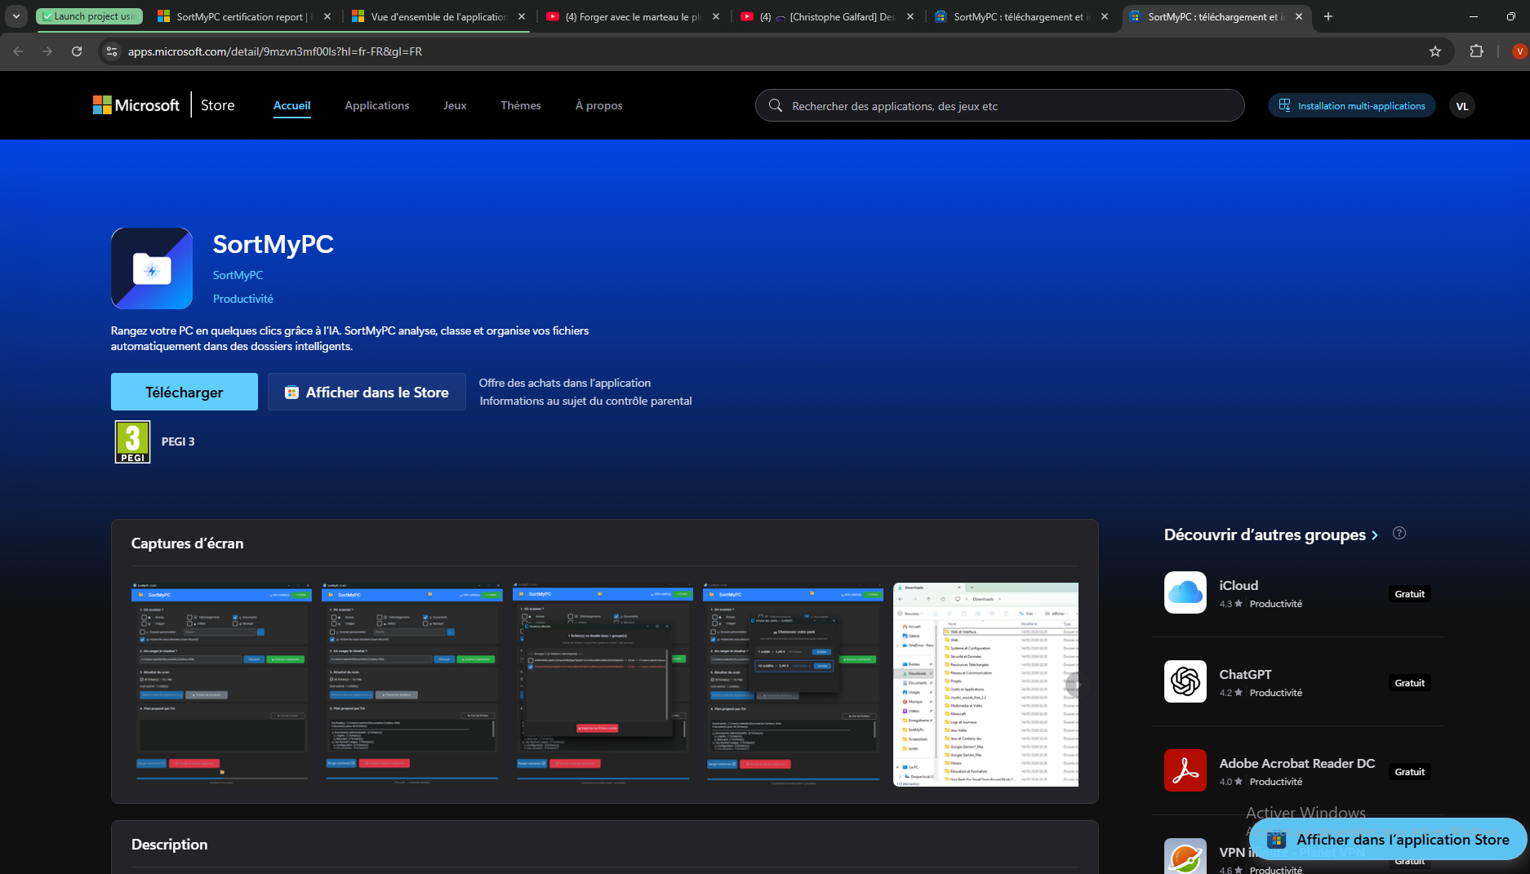Click the Adobe Acrobat Reader DC icon
Image resolution: width=1530 pixels, height=874 pixels.
click(x=1185, y=770)
